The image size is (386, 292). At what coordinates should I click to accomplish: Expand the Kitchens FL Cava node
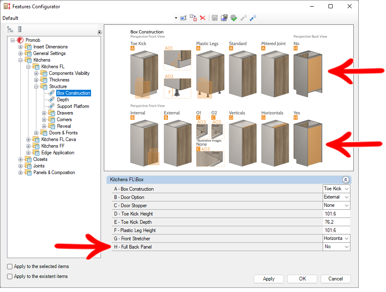click(x=28, y=139)
